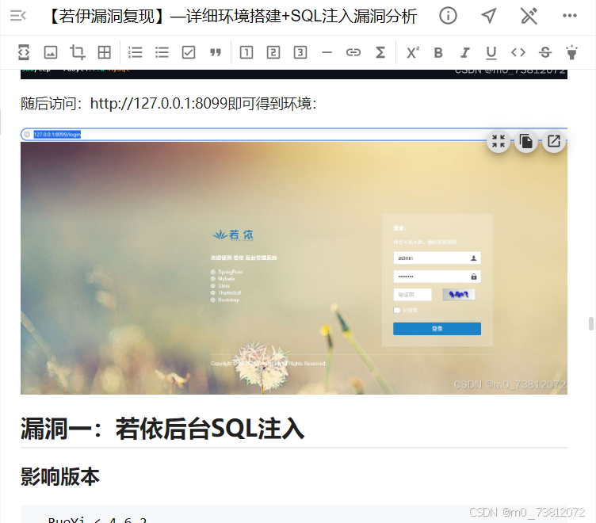The image size is (596, 523).
Task: Set heading level 1
Action: pyautogui.click(x=246, y=52)
